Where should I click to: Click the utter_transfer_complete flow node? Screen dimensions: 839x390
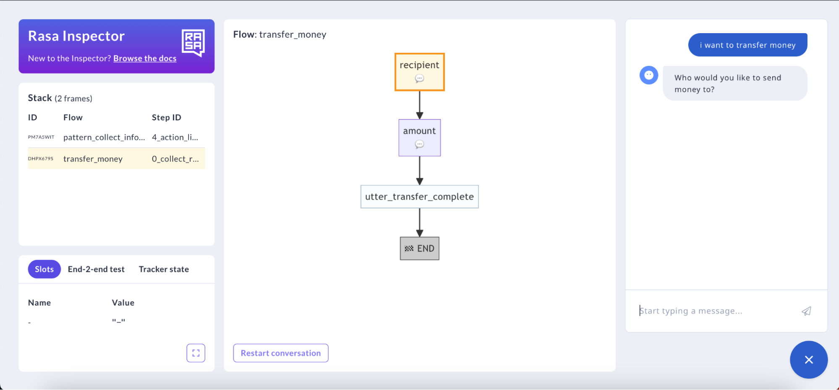coord(419,196)
